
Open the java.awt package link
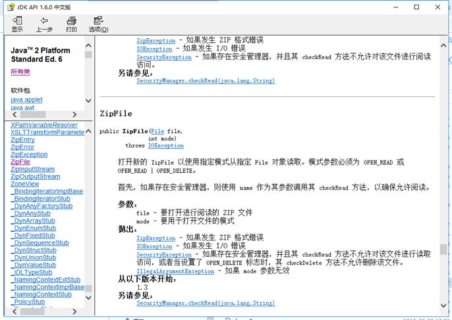pyautogui.click(x=22, y=108)
